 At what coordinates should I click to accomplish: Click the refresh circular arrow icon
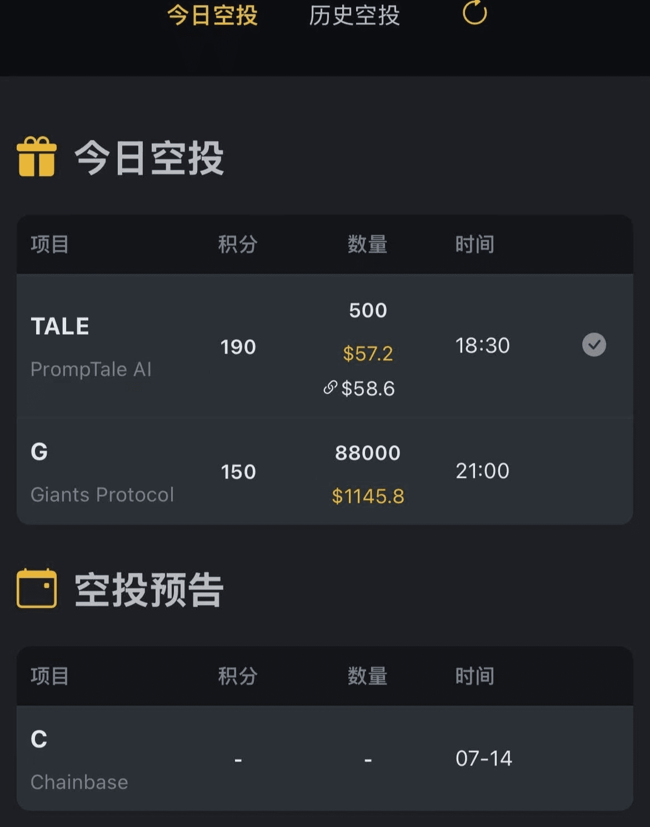tap(474, 12)
